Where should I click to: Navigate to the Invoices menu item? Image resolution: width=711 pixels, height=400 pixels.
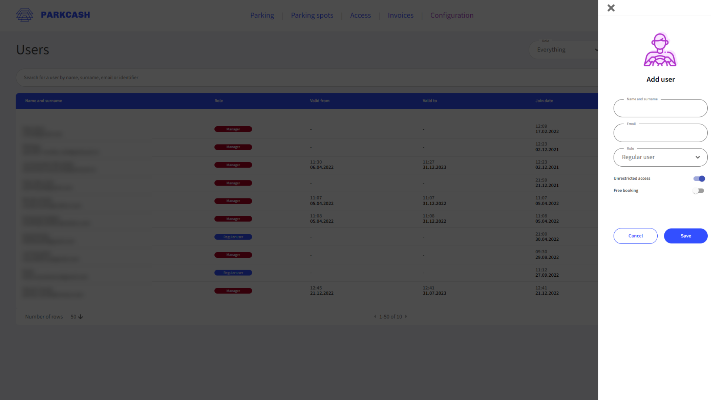coord(400,15)
